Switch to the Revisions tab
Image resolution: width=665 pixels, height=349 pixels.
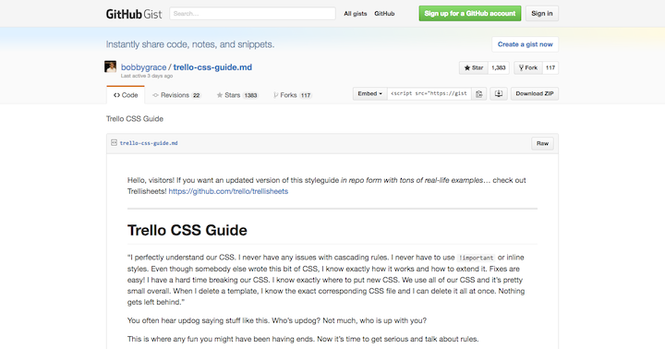tap(176, 95)
